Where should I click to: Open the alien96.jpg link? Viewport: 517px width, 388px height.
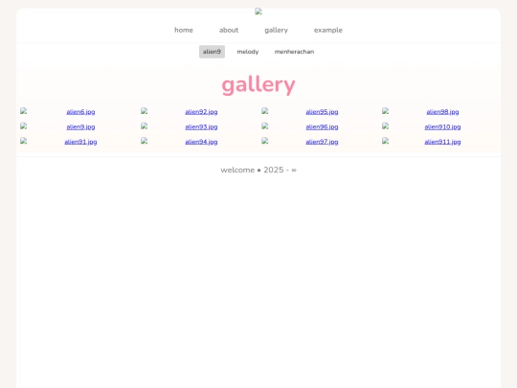coord(322,127)
